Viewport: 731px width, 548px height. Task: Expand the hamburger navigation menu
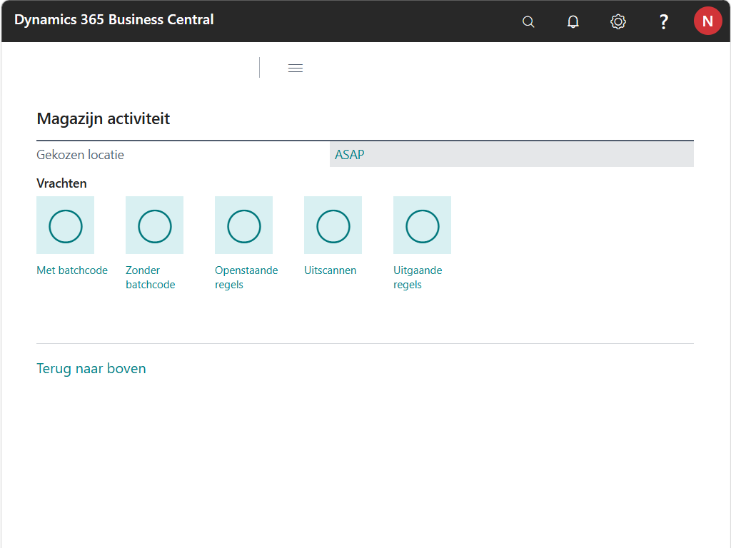[x=296, y=68]
